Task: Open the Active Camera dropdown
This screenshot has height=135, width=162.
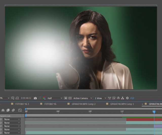Action: click(83, 98)
